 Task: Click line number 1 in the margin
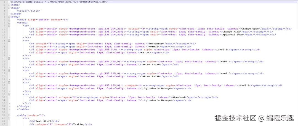coord(4,2)
